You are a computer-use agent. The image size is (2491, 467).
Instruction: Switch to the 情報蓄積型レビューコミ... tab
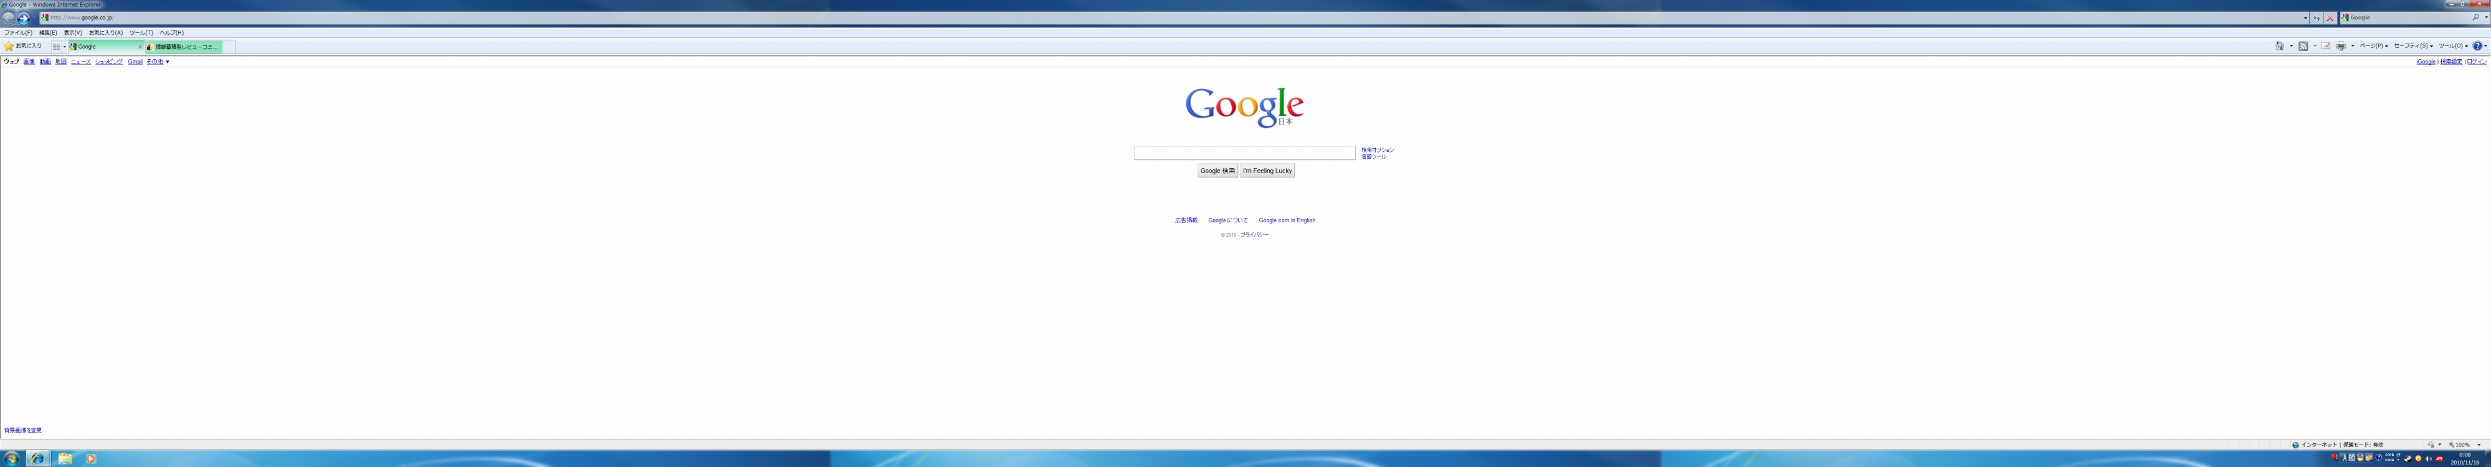click(182, 47)
